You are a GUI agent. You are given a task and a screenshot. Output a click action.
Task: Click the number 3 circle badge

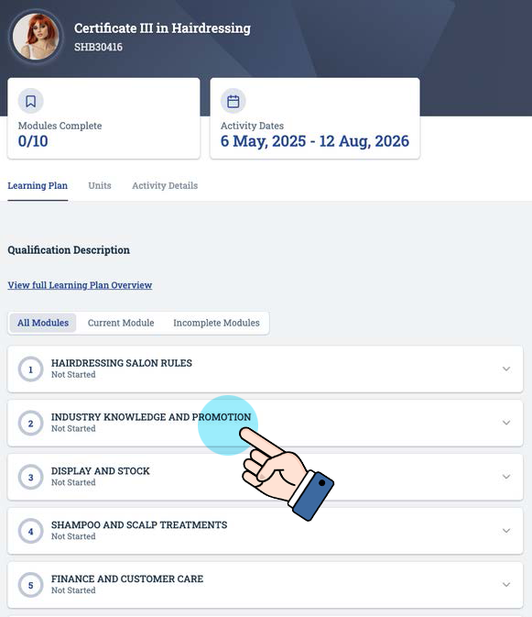(x=30, y=477)
